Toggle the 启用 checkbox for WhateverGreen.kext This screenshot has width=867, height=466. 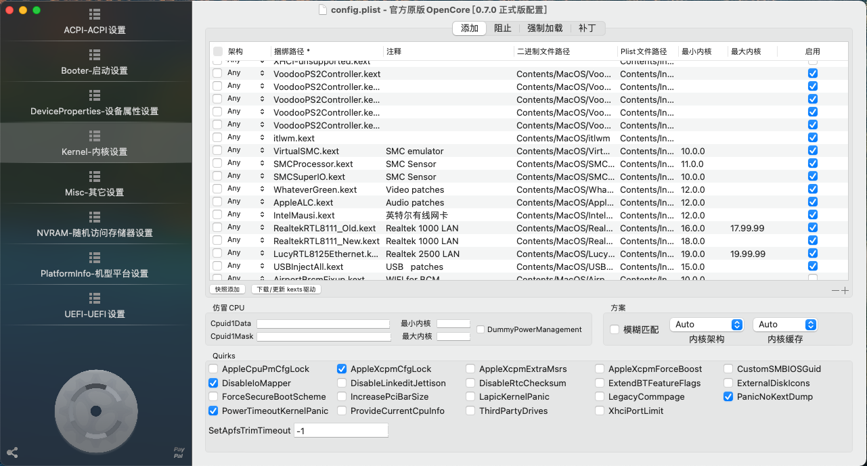[x=813, y=189]
